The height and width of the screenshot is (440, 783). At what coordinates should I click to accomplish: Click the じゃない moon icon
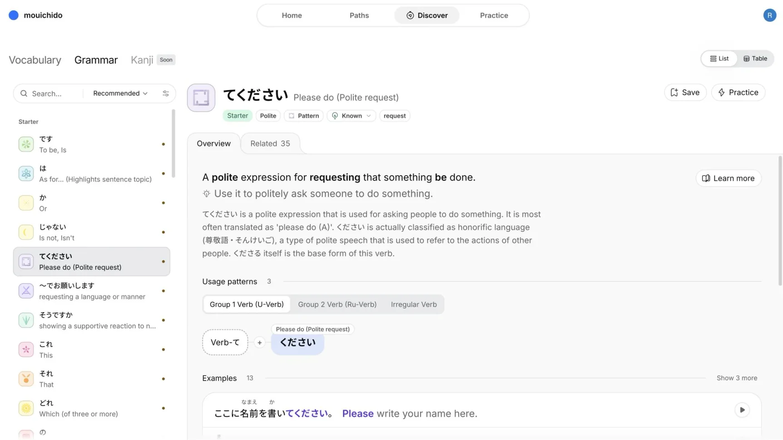pos(26,232)
